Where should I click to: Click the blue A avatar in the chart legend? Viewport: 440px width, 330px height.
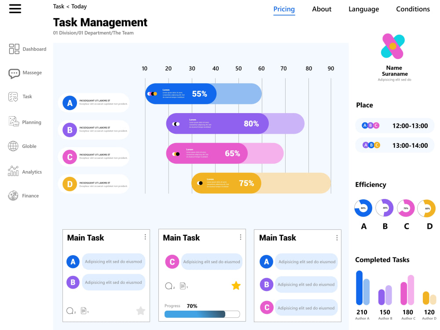(x=70, y=103)
